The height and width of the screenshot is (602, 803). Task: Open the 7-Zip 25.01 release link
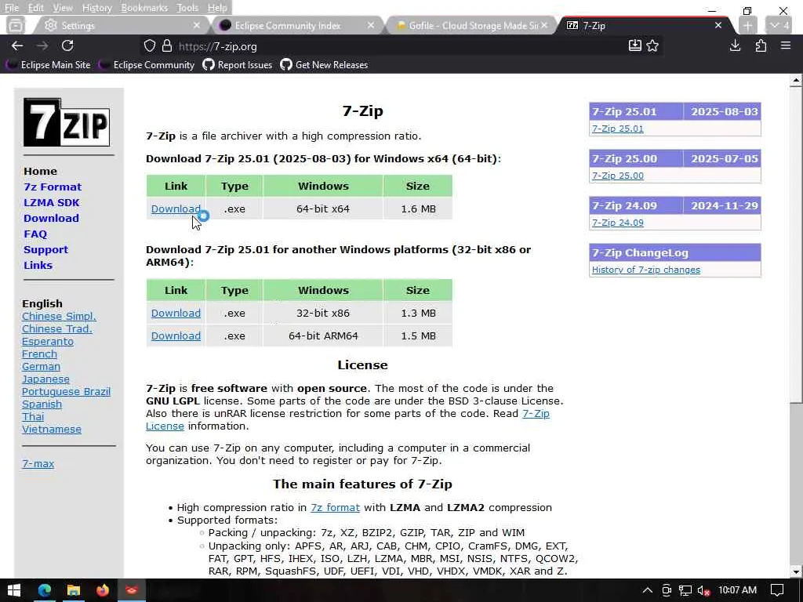(618, 129)
